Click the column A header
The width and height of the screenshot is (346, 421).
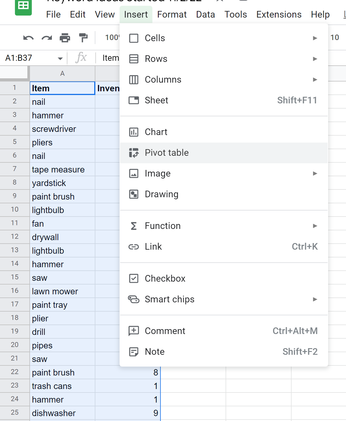pyautogui.click(x=62, y=73)
